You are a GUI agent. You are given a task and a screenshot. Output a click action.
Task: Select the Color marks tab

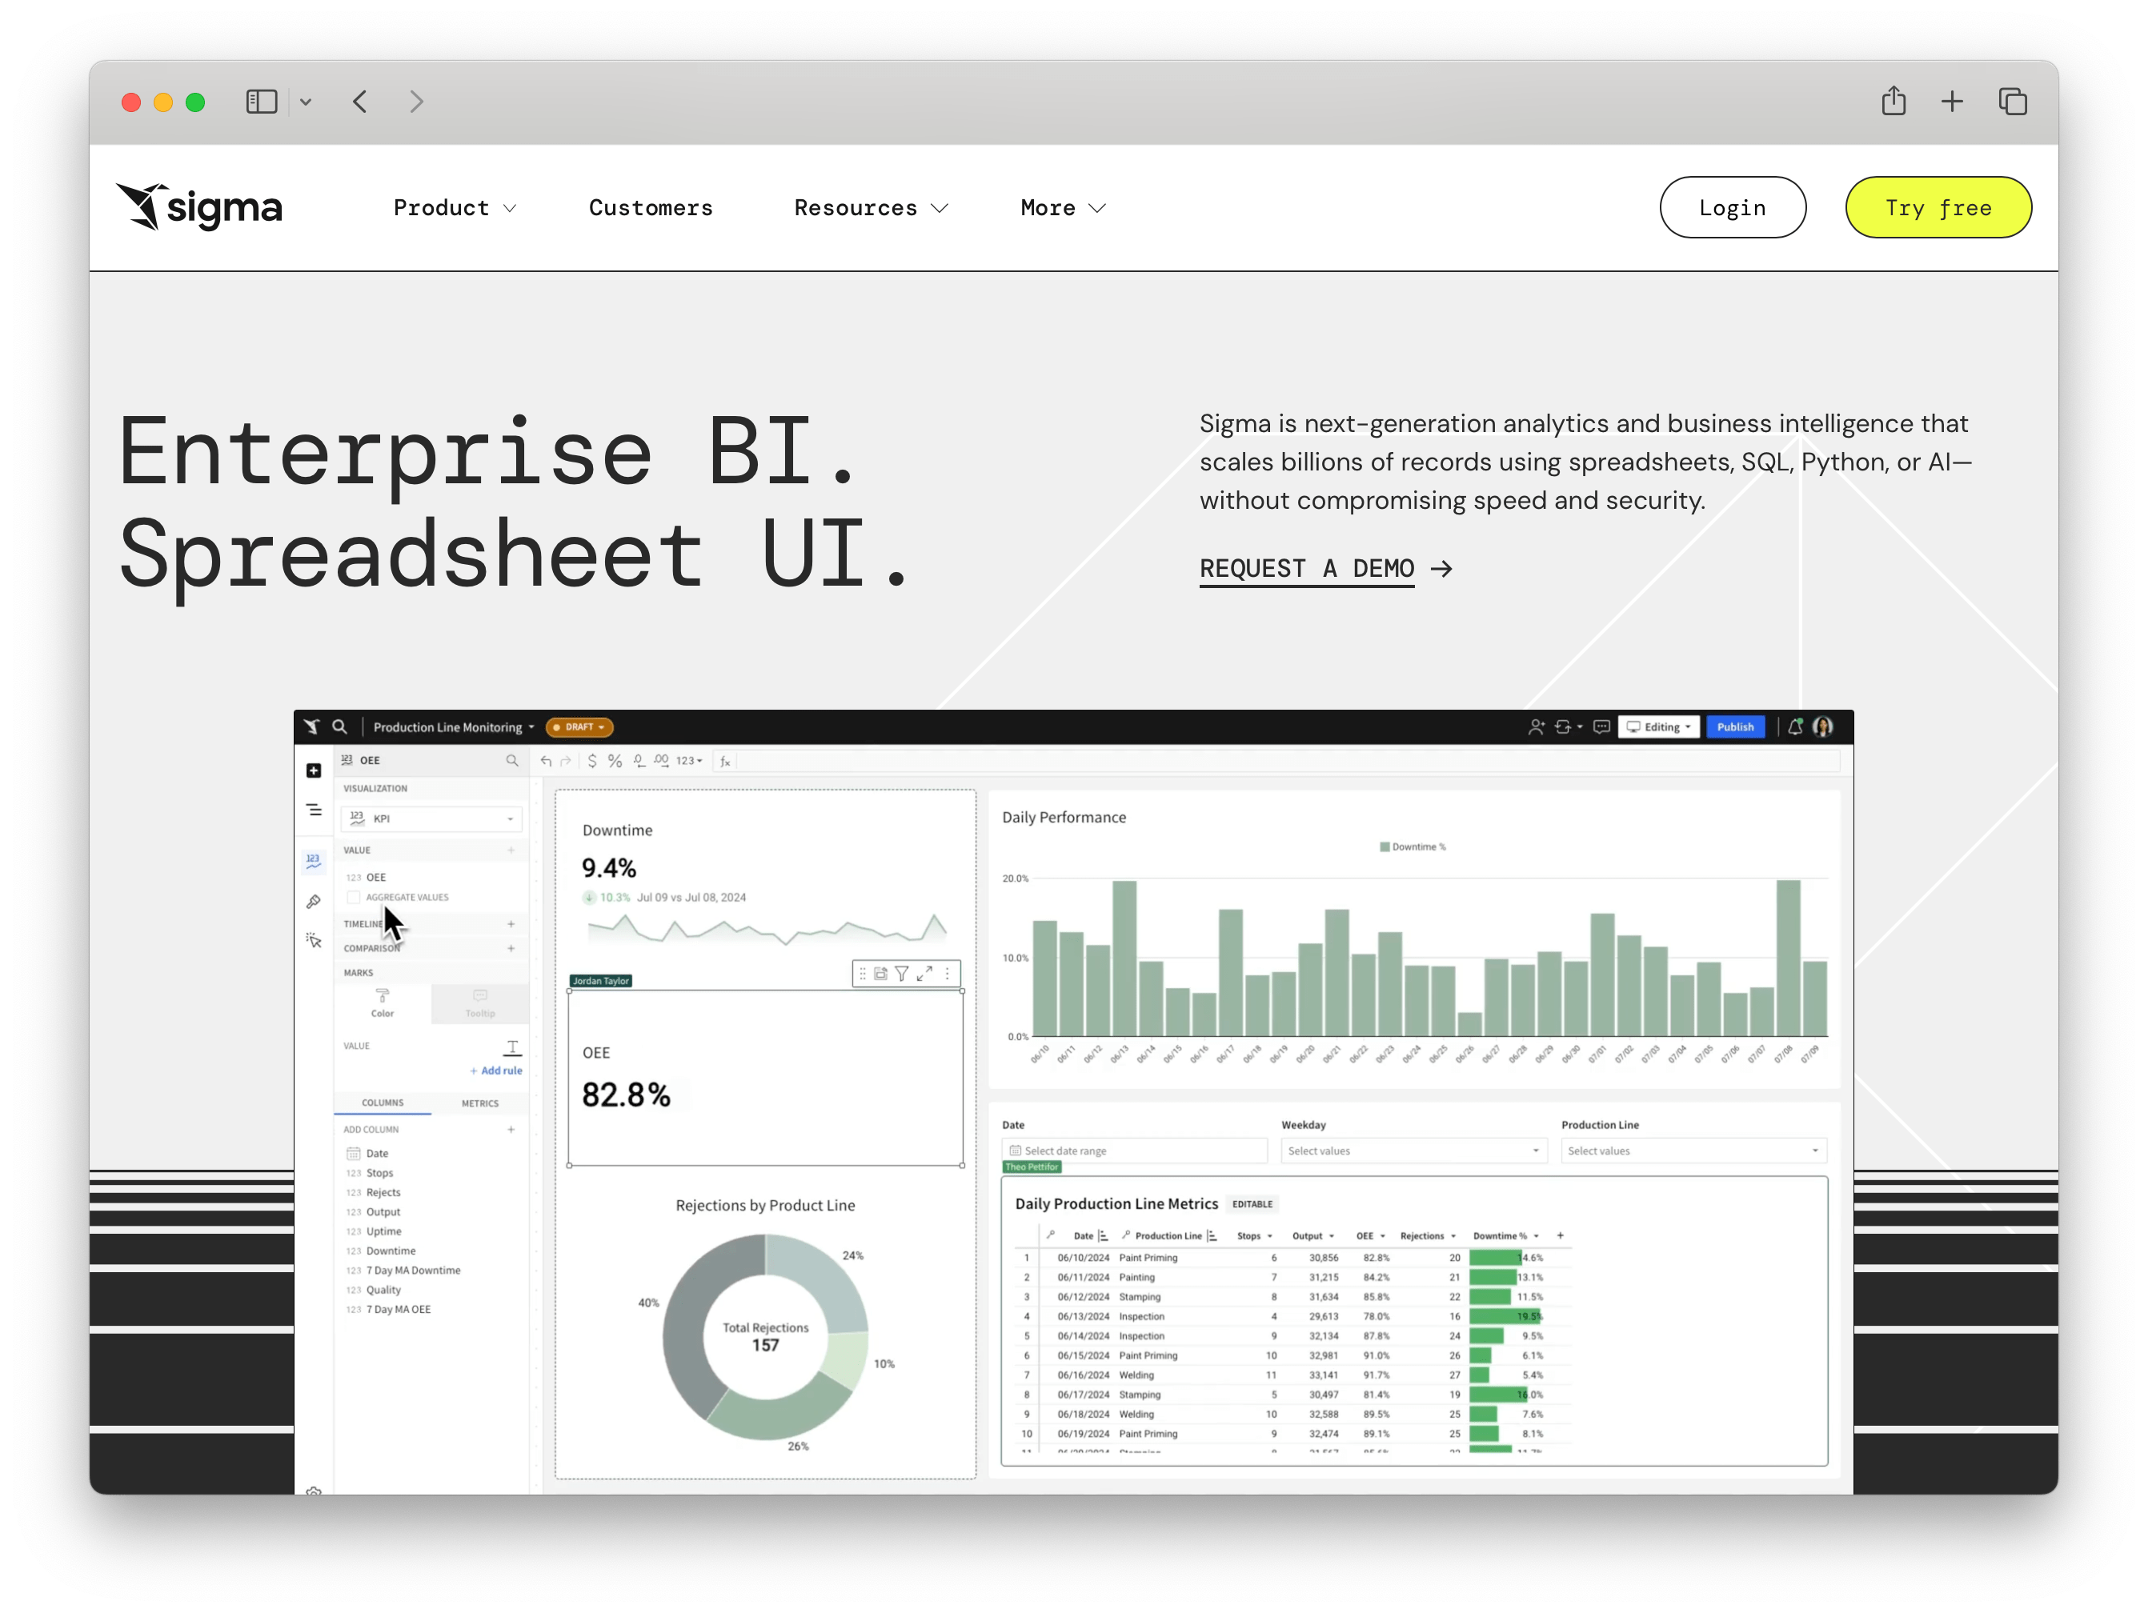coord(383,1004)
